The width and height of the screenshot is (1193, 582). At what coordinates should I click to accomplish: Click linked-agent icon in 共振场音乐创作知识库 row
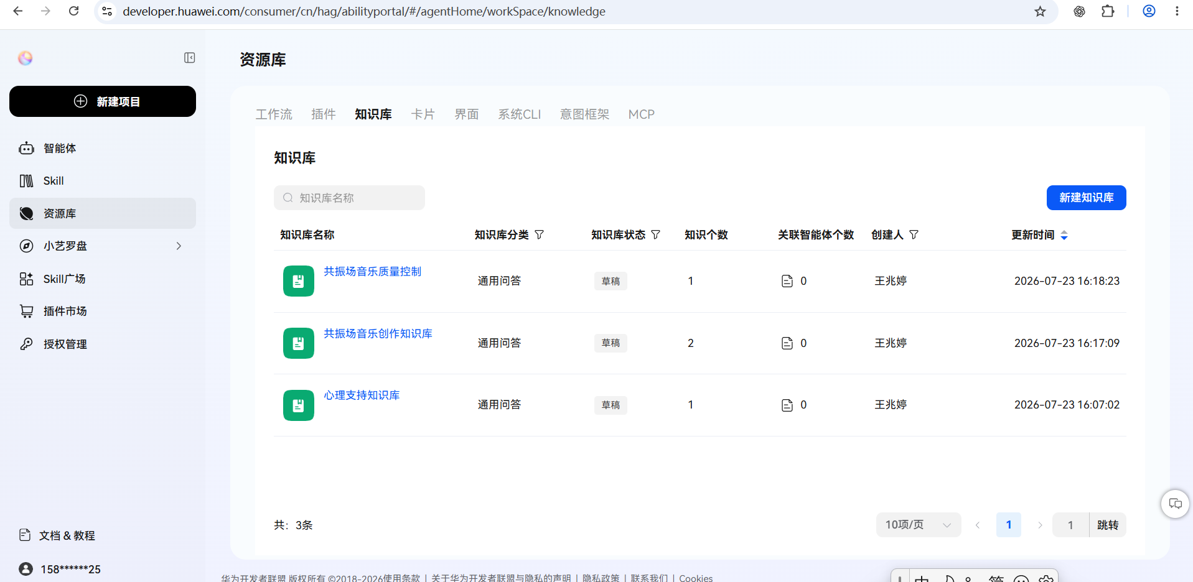pyautogui.click(x=787, y=343)
